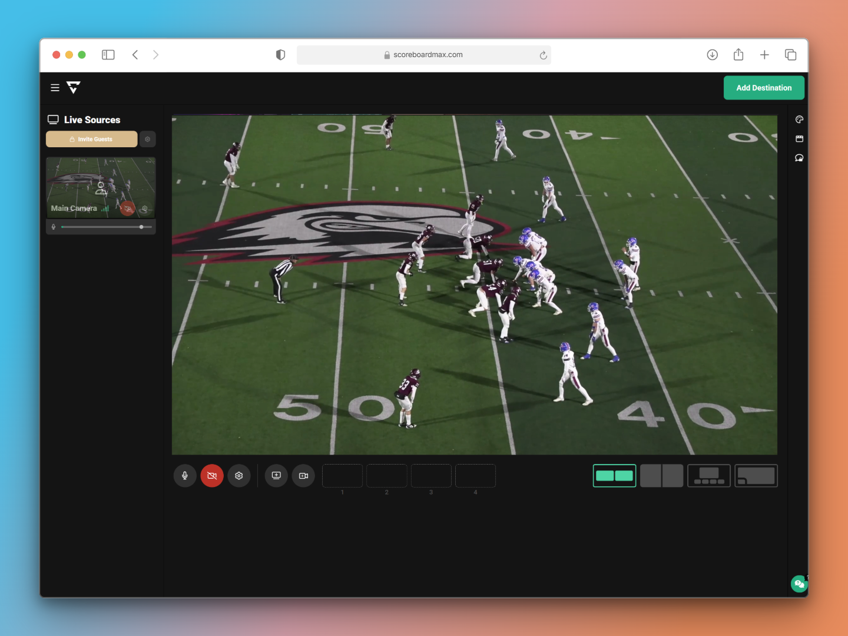This screenshot has height=636, width=848.
Task: Click the Invite Guests button
Action: (x=91, y=139)
